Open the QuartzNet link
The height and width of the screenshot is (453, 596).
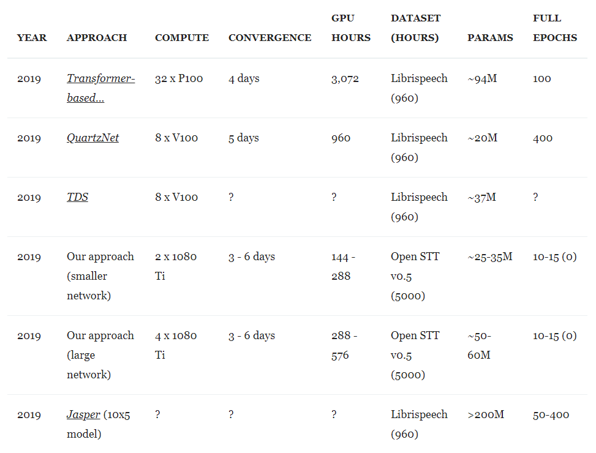tap(92, 138)
